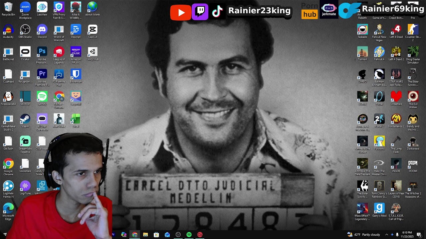Viewport: 426px width, 239px height.
Task: Launch Alan Wake from the desktop
Action: pos(59,121)
